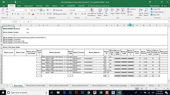Screen dimensions: 170x95
Task: Select the $Excel_Sheet_Curtain_Wall sheet tab
Action: click(35, 85)
